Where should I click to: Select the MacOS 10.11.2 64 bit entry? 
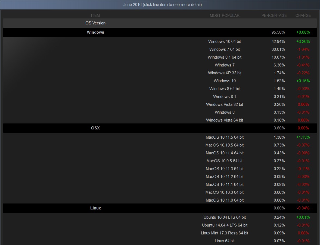point(225,177)
